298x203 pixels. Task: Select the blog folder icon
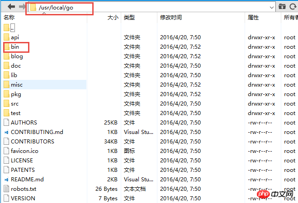pos(6,56)
